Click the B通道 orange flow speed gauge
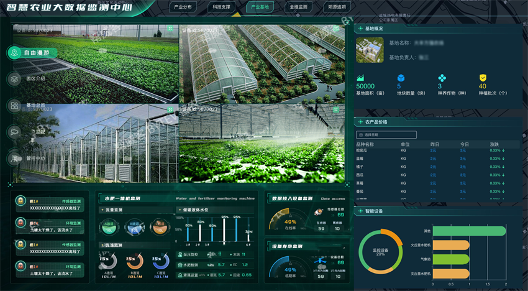The height and width of the screenshot is (291, 528). pyautogui.click(x=135, y=262)
